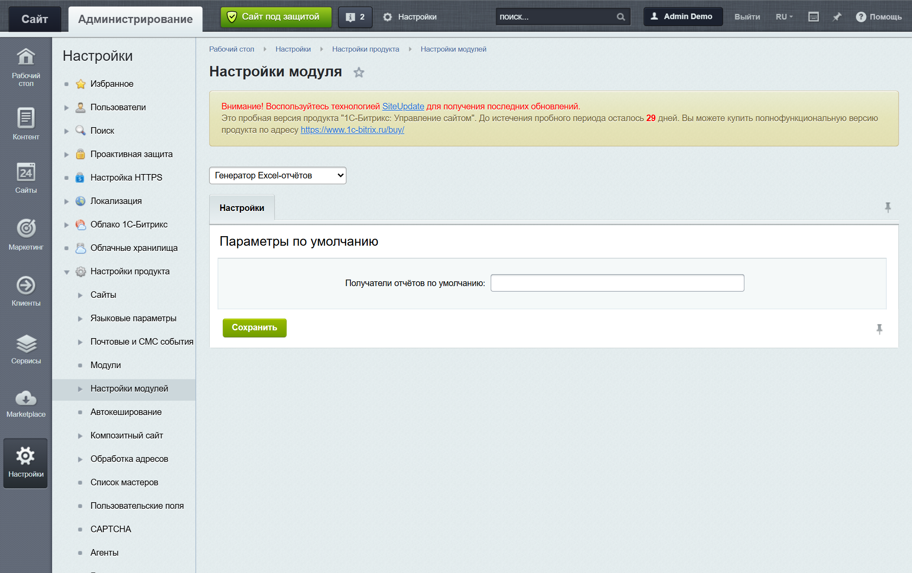This screenshot has height=573, width=912.
Task: Click the Поиск magnifier icon in menu
Action: [80, 131]
